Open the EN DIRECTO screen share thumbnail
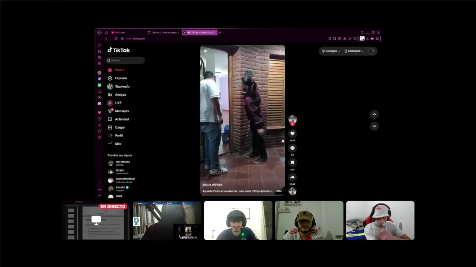This screenshot has height=267, width=476. [96, 221]
